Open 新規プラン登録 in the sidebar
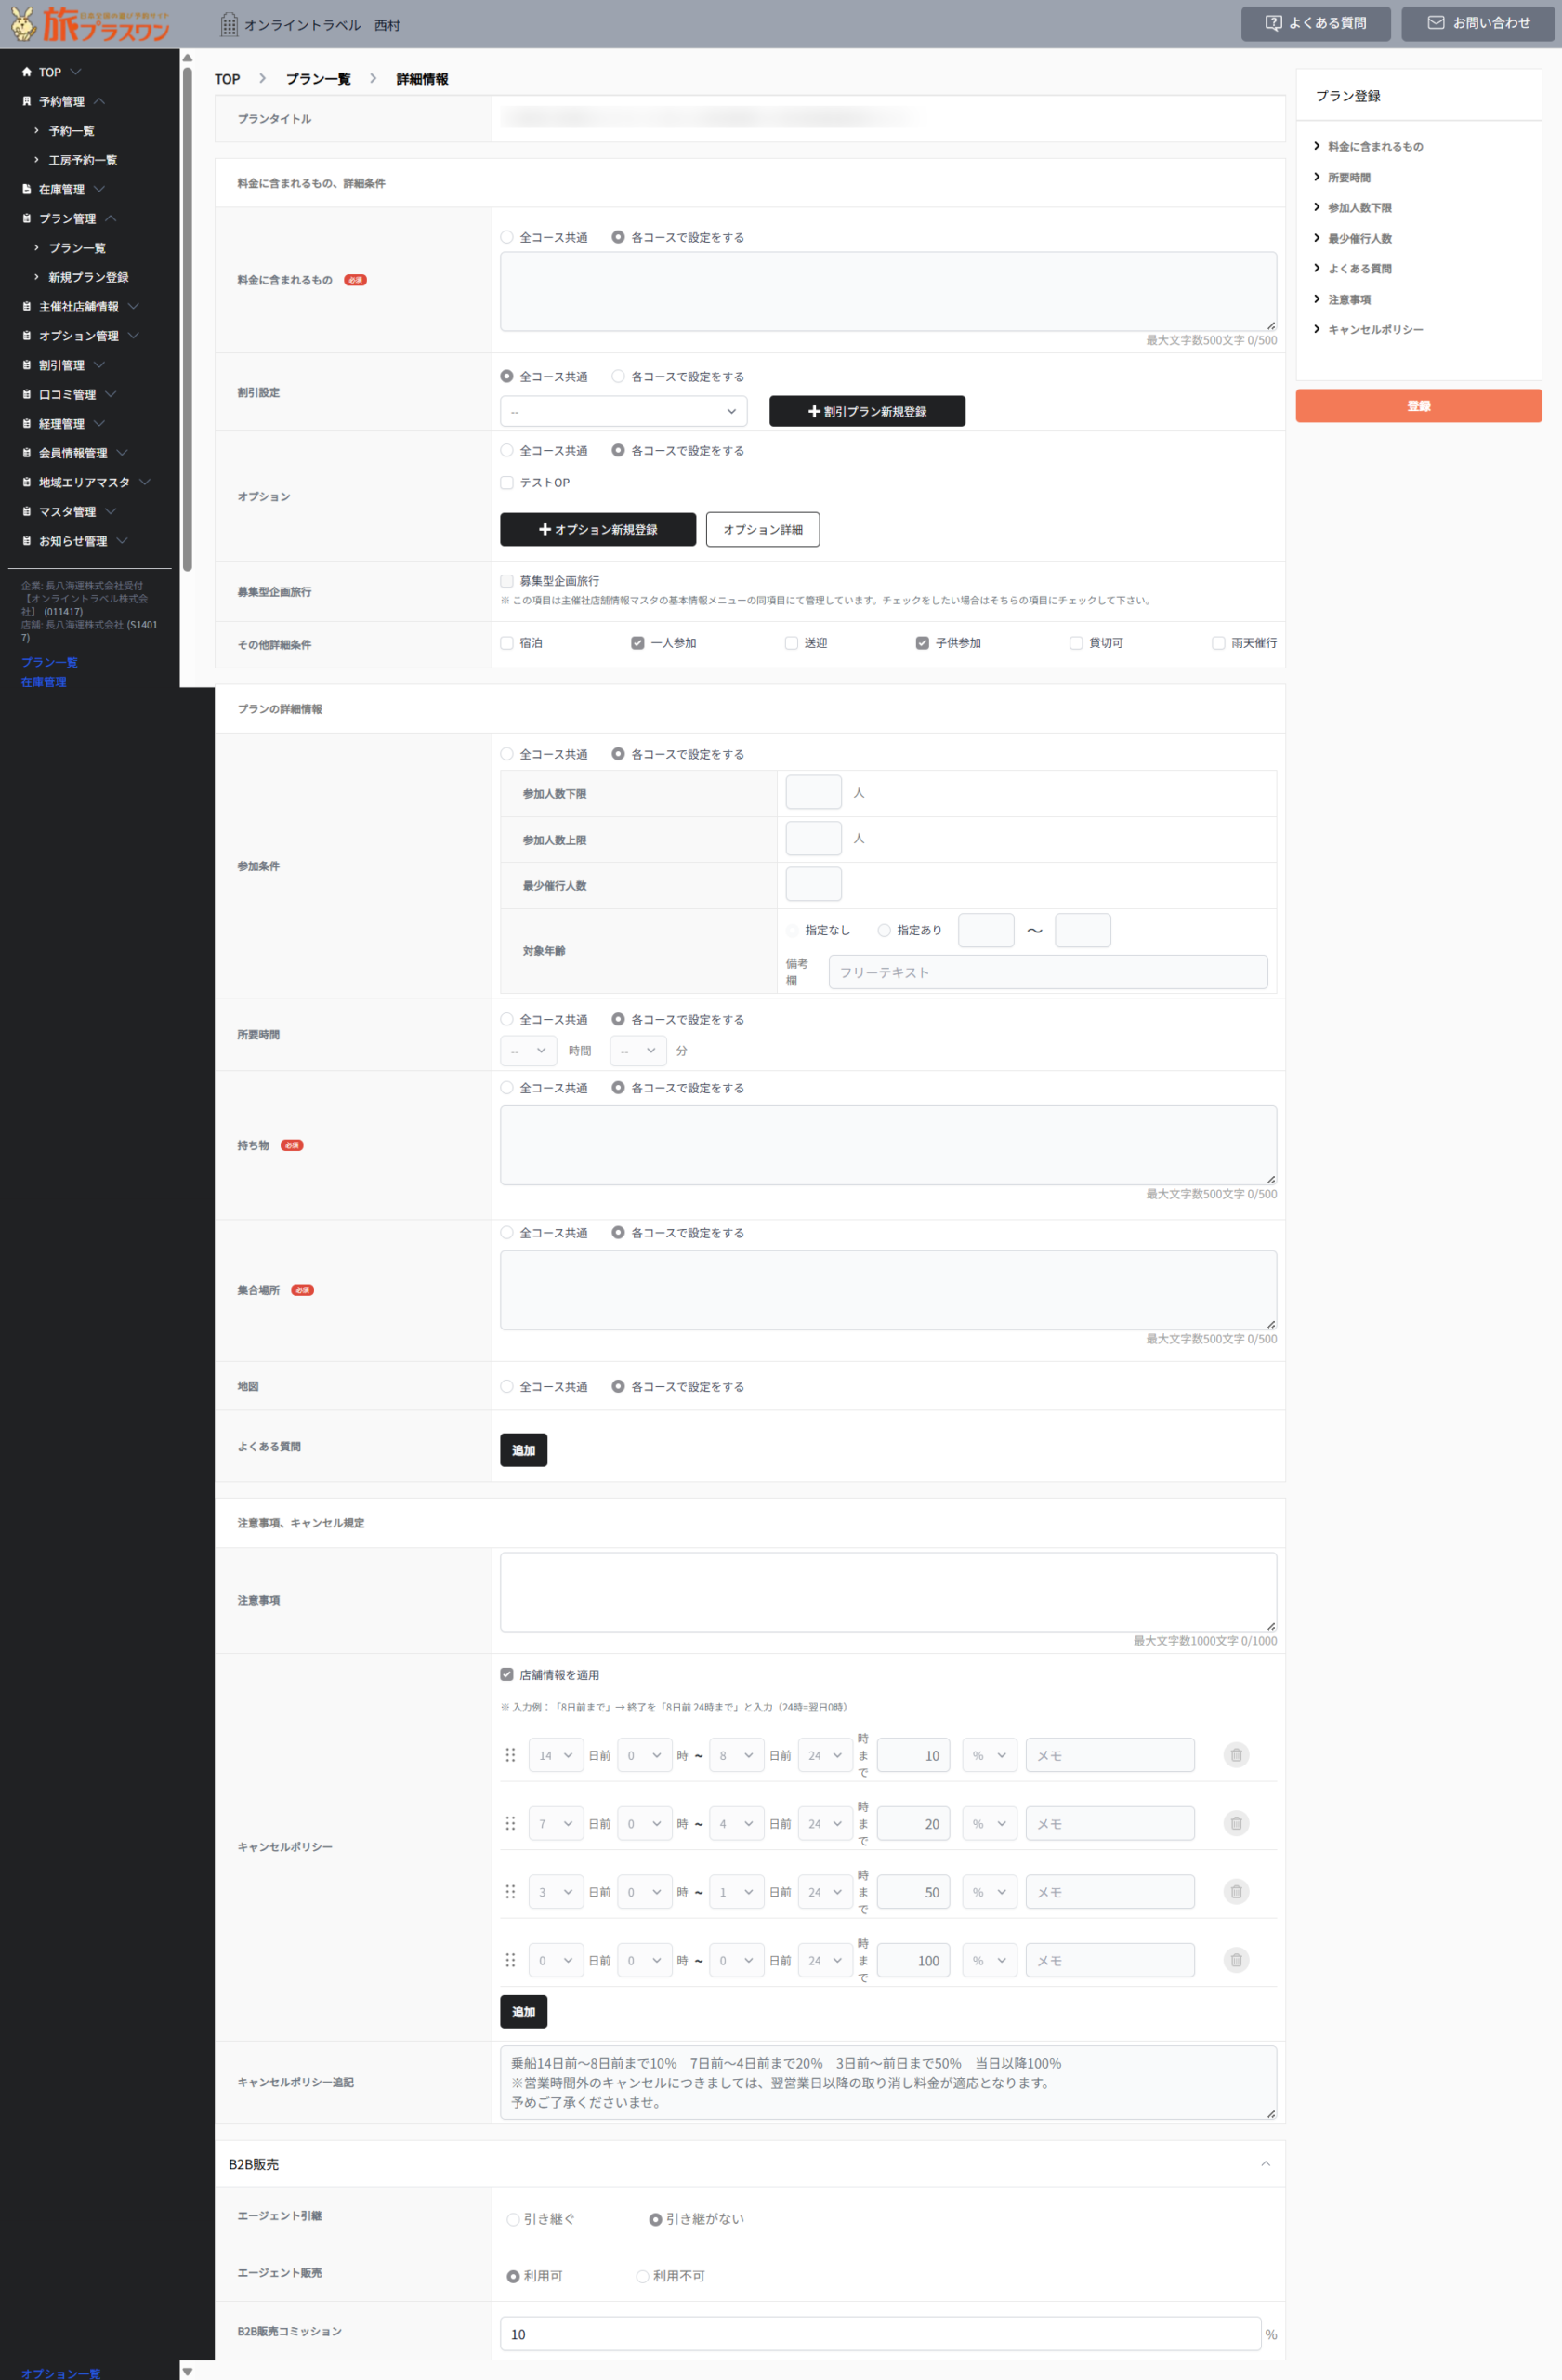The image size is (1562, 2380). 88,277
